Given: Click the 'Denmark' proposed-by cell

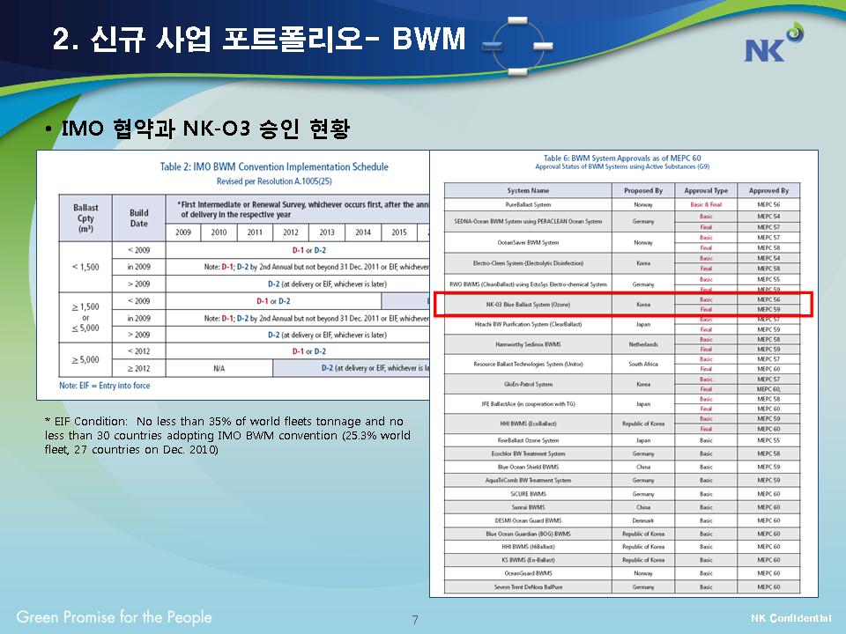Looking at the screenshot, I should pyautogui.click(x=643, y=520).
